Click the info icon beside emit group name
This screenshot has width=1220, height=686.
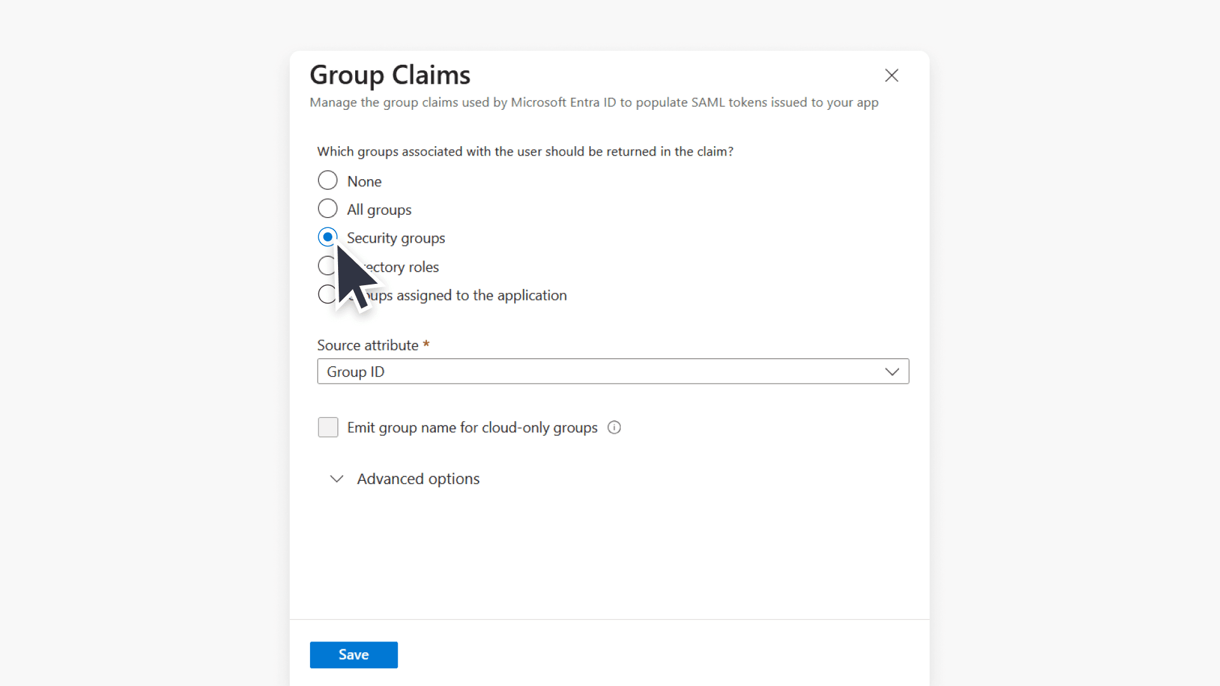(613, 427)
